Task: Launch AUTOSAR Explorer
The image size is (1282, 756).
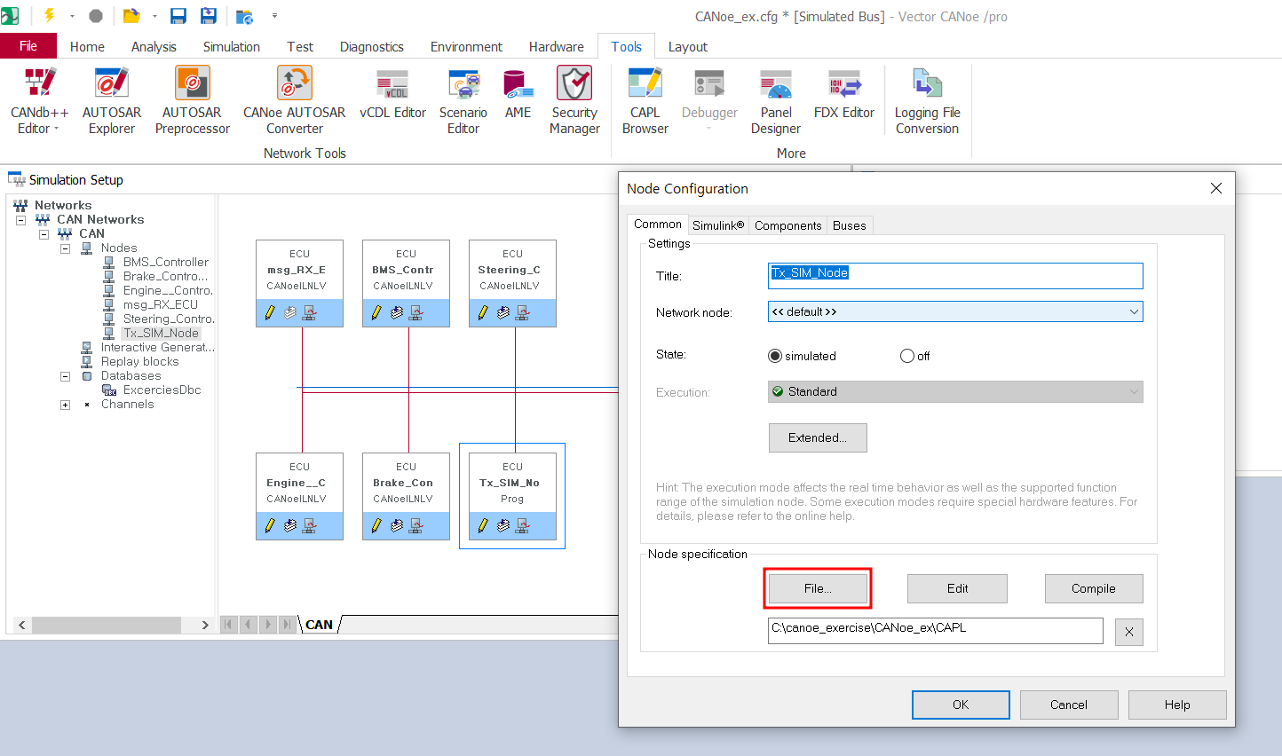Action: [112, 100]
